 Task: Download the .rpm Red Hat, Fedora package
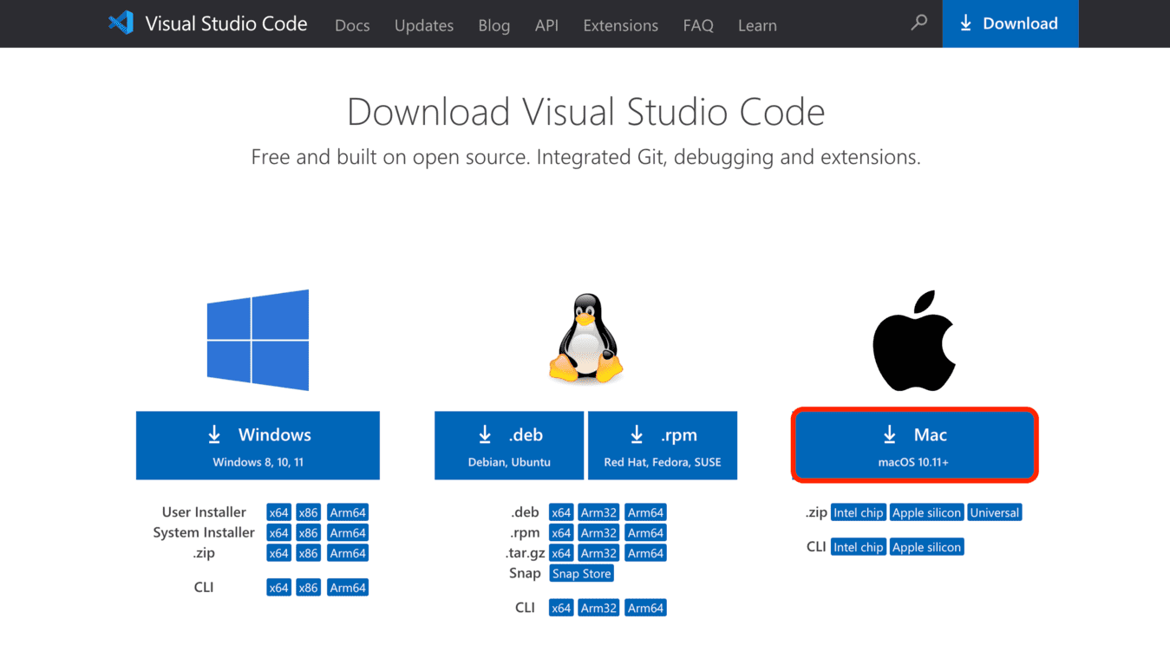663,446
